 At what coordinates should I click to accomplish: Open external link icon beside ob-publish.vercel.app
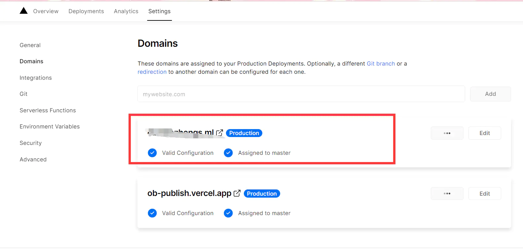click(x=237, y=193)
